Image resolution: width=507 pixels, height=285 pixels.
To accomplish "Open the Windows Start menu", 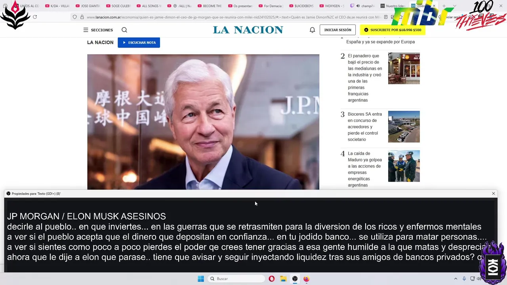I will click(x=201, y=279).
